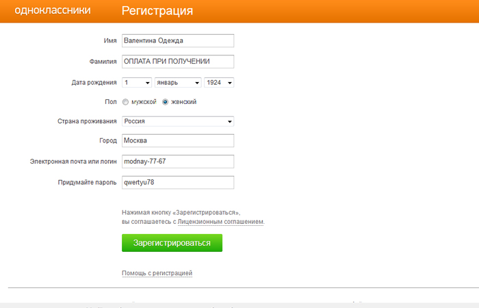Click the Регистрация page heading
479x308 pixels.
(x=157, y=11)
